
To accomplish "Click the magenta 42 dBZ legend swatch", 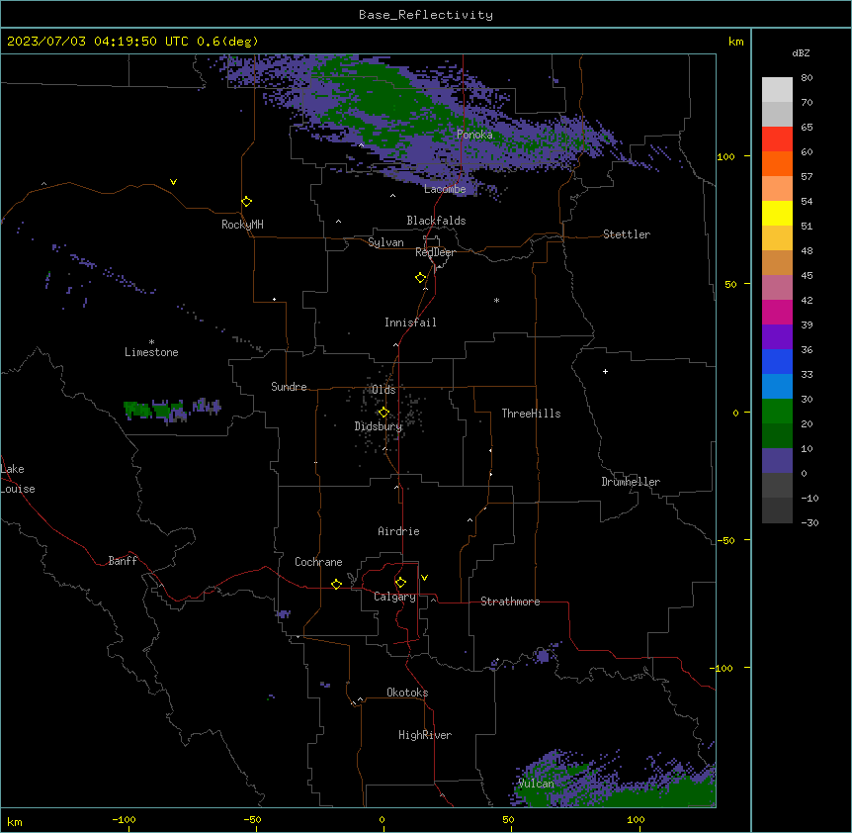I will 777,312.
